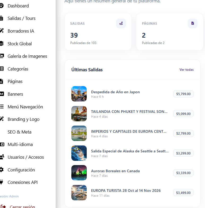Open Salida Especial de Alaska tour
This screenshot has height=208, width=205.
[130, 151]
